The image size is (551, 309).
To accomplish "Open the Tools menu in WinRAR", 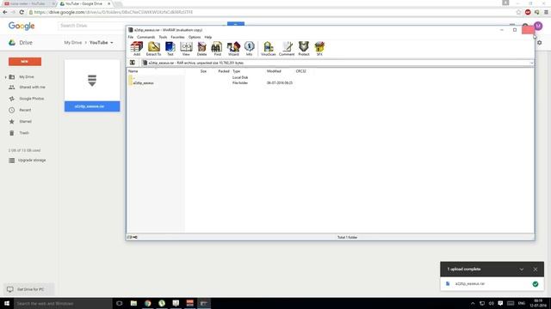I will (x=163, y=37).
